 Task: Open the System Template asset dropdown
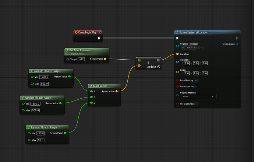[188, 47]
